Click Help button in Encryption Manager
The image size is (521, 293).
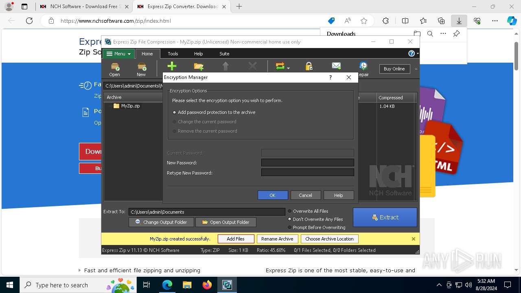(x=339, y=195)
